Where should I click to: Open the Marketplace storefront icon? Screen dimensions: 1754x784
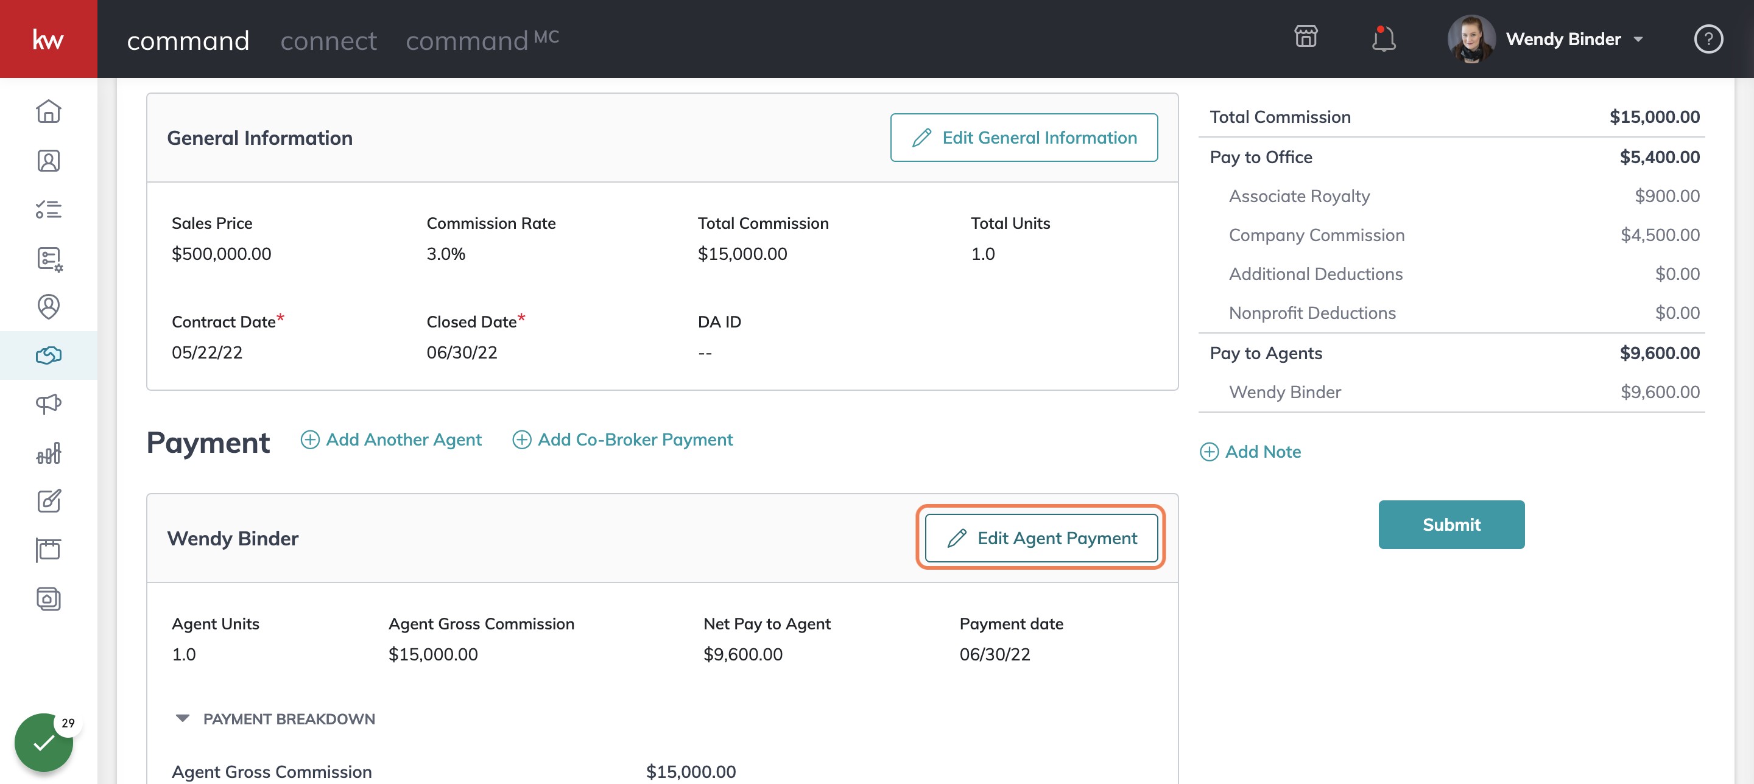coord(1305,37)
